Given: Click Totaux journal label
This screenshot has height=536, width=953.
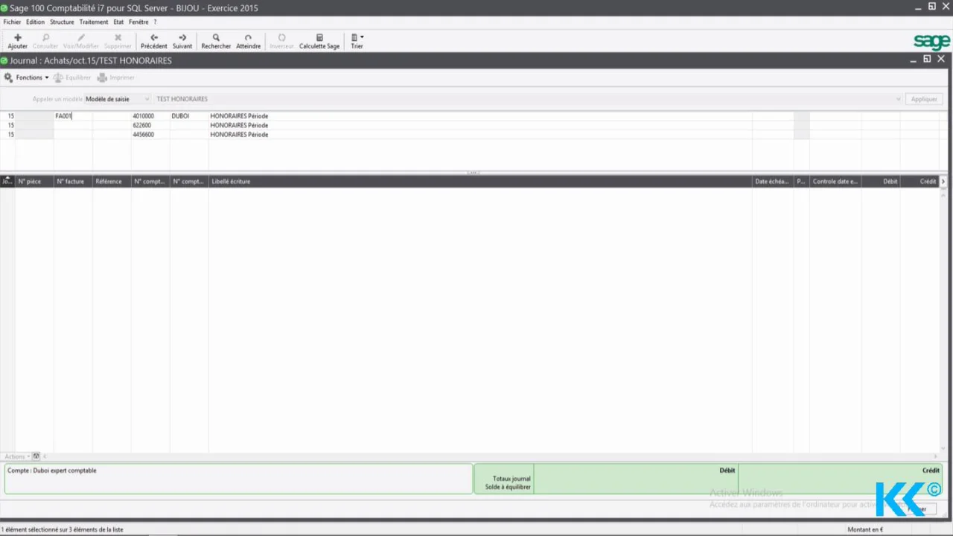Looking at the screenshot, I should 511,479.
